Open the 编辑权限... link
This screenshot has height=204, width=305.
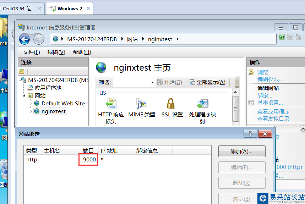coord(270,79)
